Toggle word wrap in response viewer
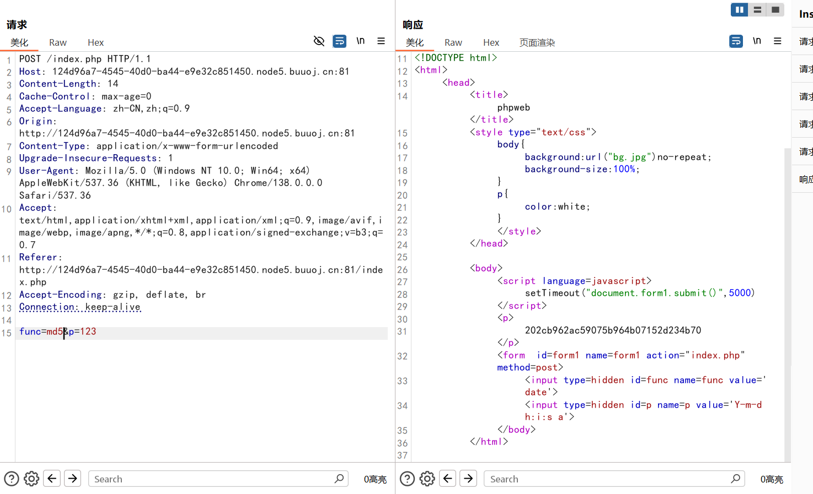 click(x=736, y=41)
